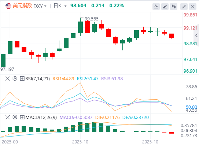Toggle the MACD panel expand box
Screen dimensions: 199x146
(x=22, y=117)
